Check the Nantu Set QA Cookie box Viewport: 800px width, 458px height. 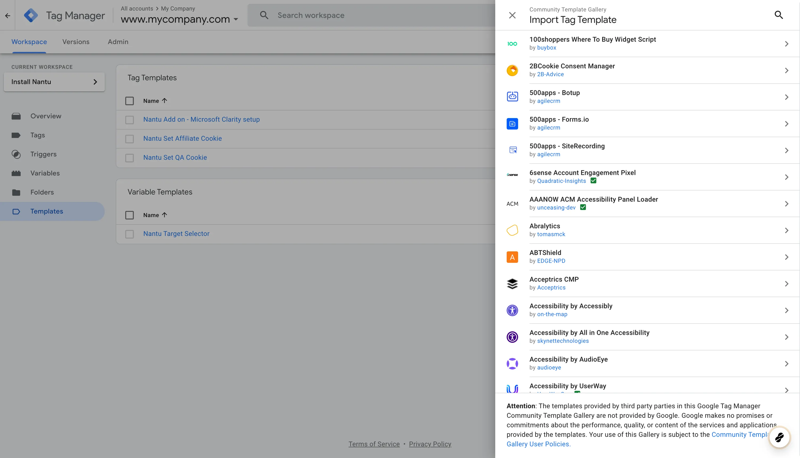129,158
